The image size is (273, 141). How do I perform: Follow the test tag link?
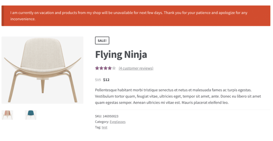[105, 127]
